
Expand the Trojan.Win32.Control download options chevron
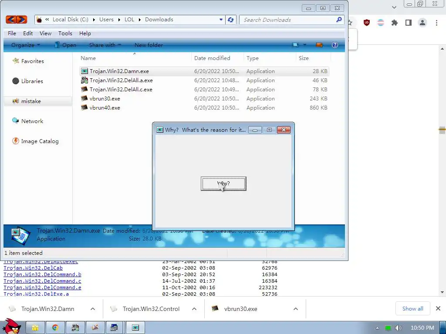click(x=194, y=309)
